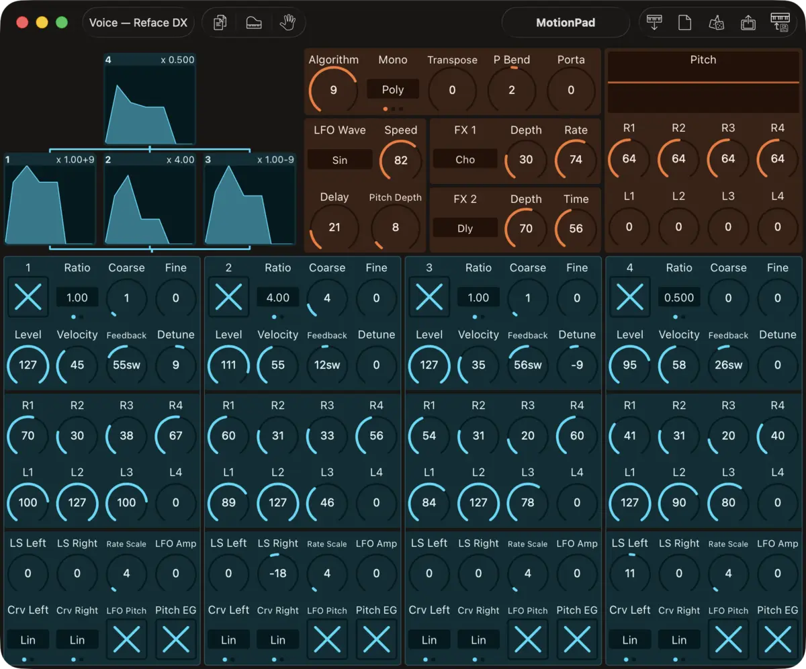Toggle LFO Pitch for operator 1

(x=126, y=639)
